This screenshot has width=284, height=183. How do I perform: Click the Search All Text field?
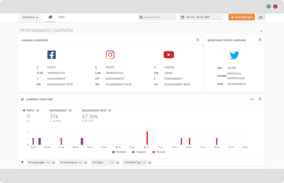[x=157, y=17]
